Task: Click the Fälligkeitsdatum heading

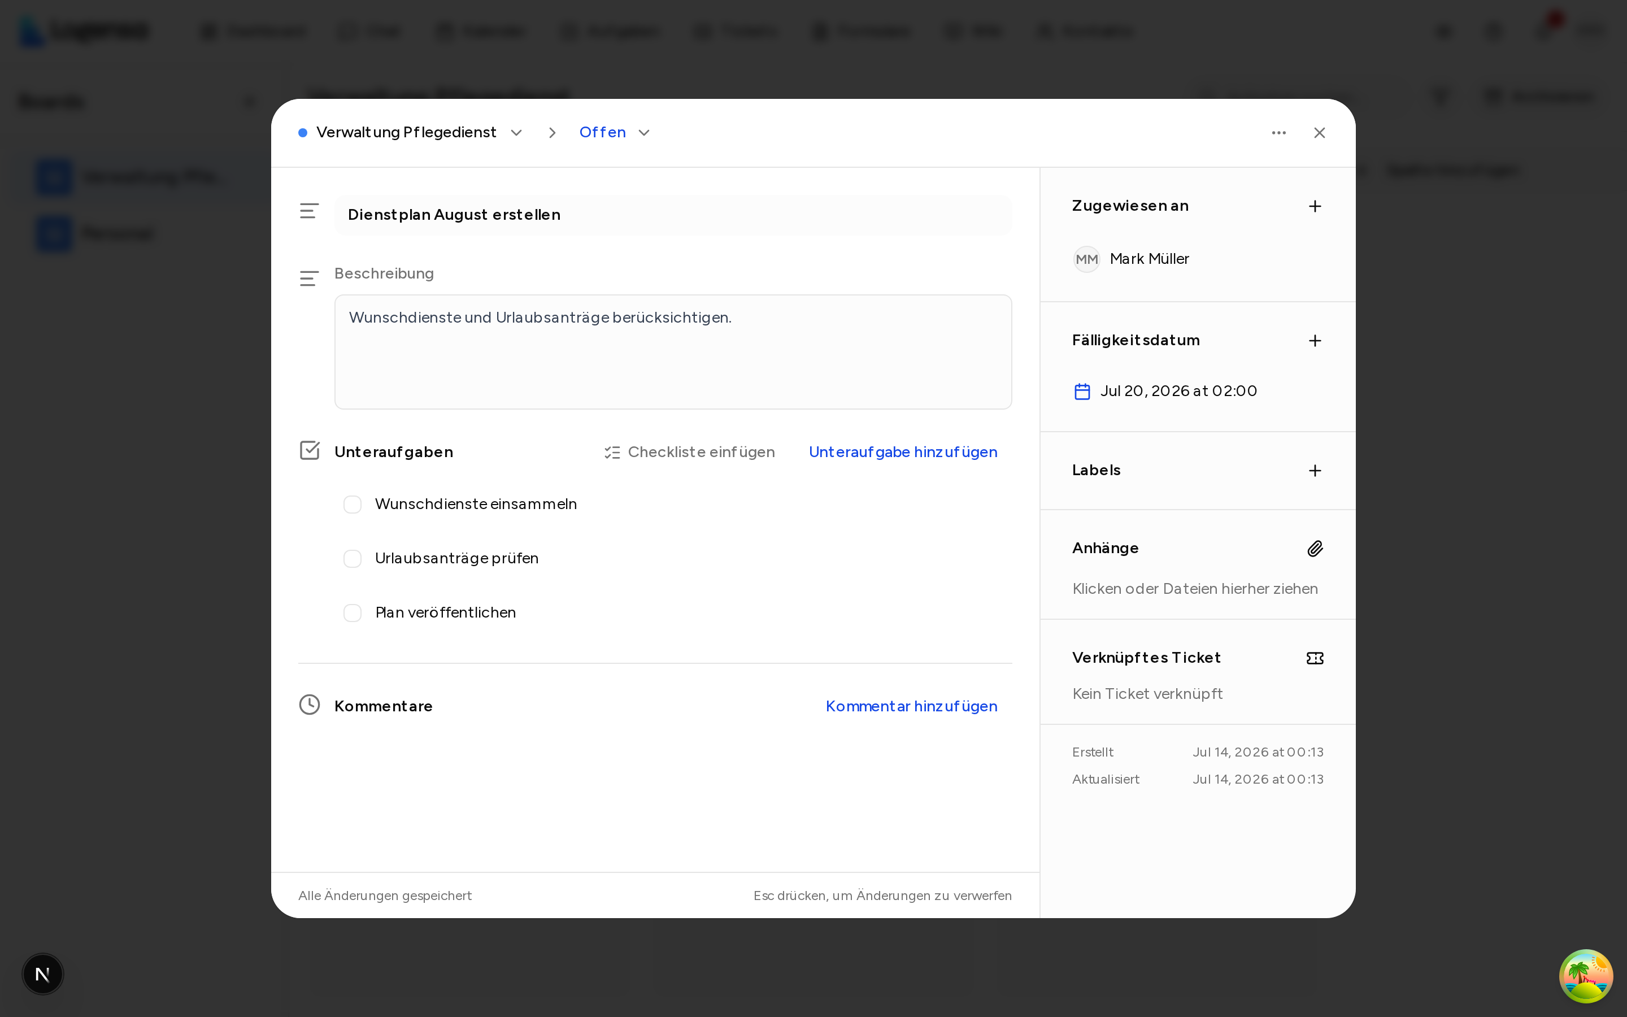Action: tap(1136, 340)
